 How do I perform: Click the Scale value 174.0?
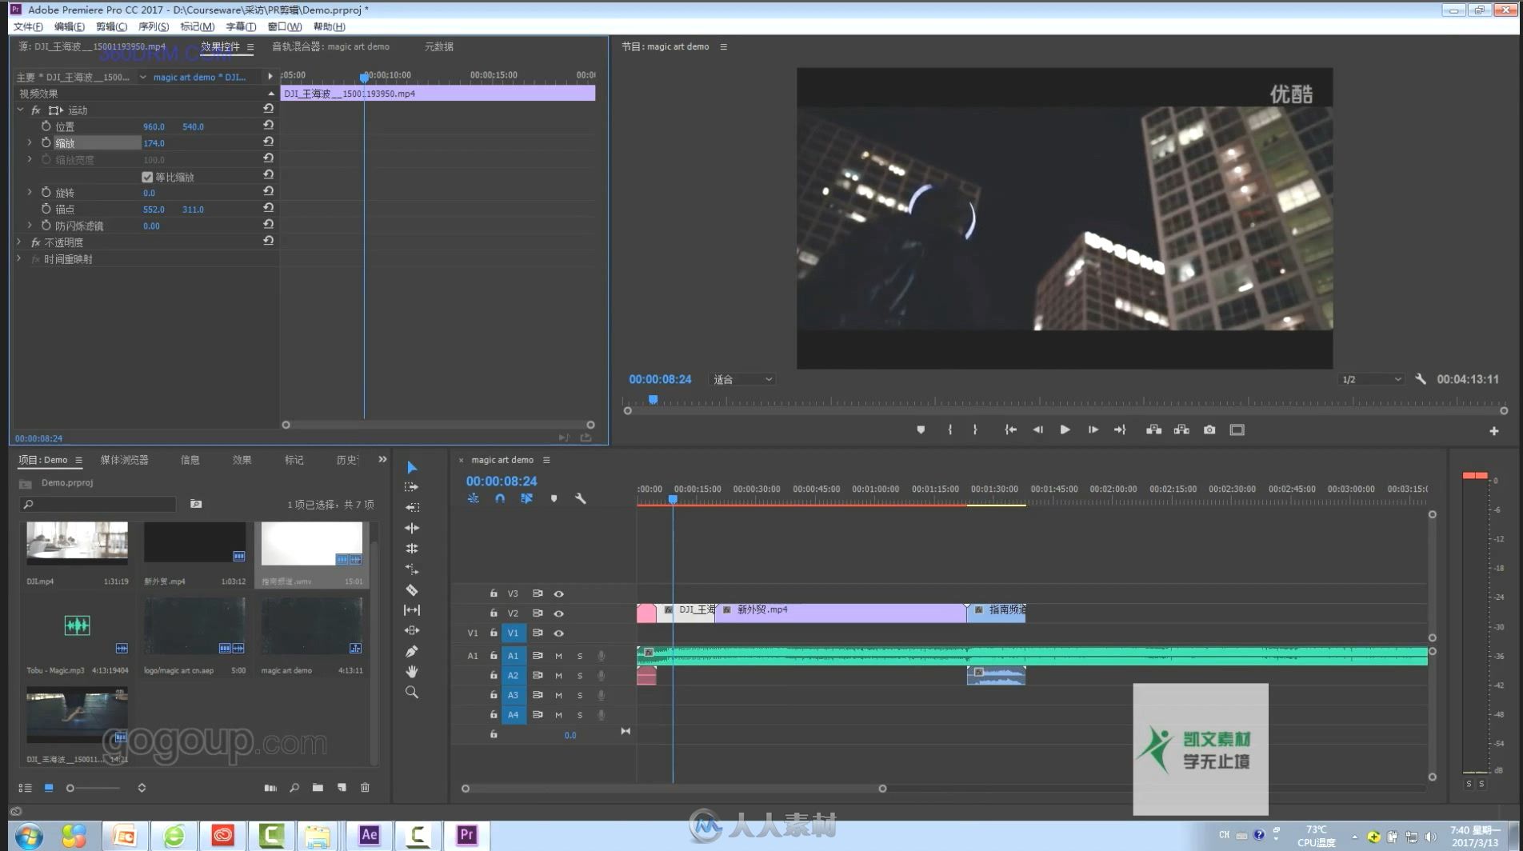click(x=154, y=143)
